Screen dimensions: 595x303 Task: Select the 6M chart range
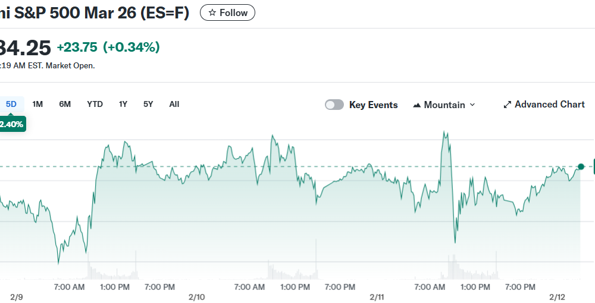(65, 104)
